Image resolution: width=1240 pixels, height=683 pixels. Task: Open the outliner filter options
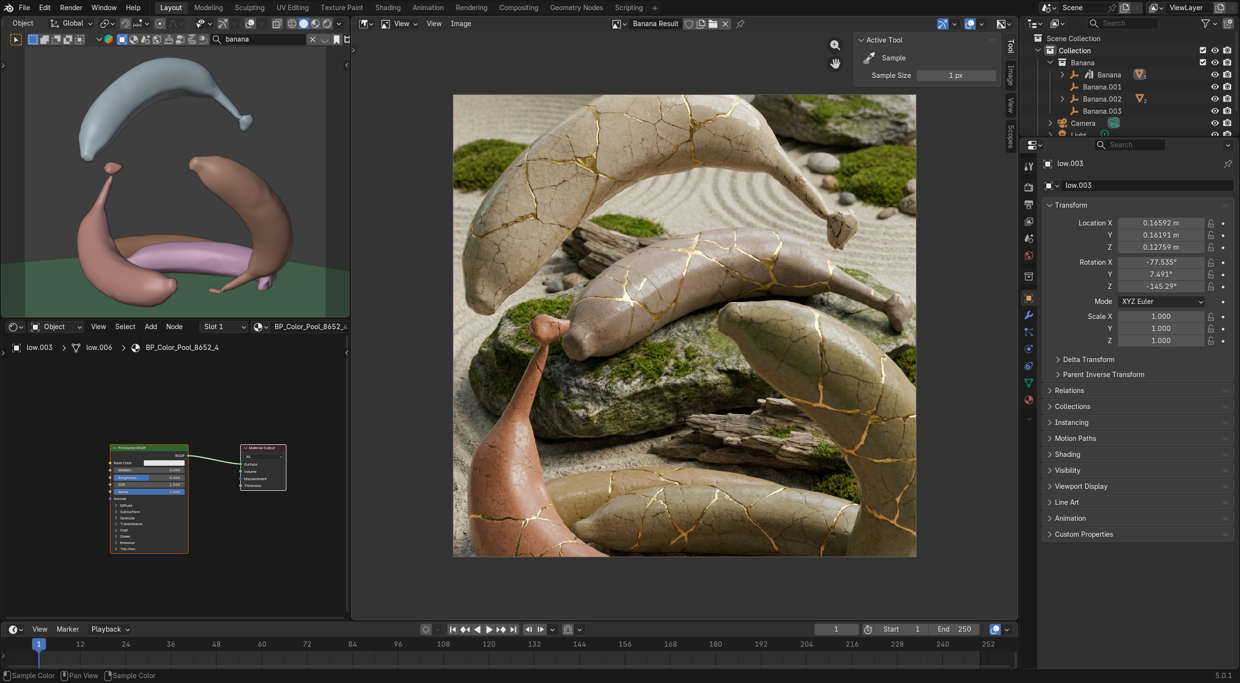(1209, 23)
